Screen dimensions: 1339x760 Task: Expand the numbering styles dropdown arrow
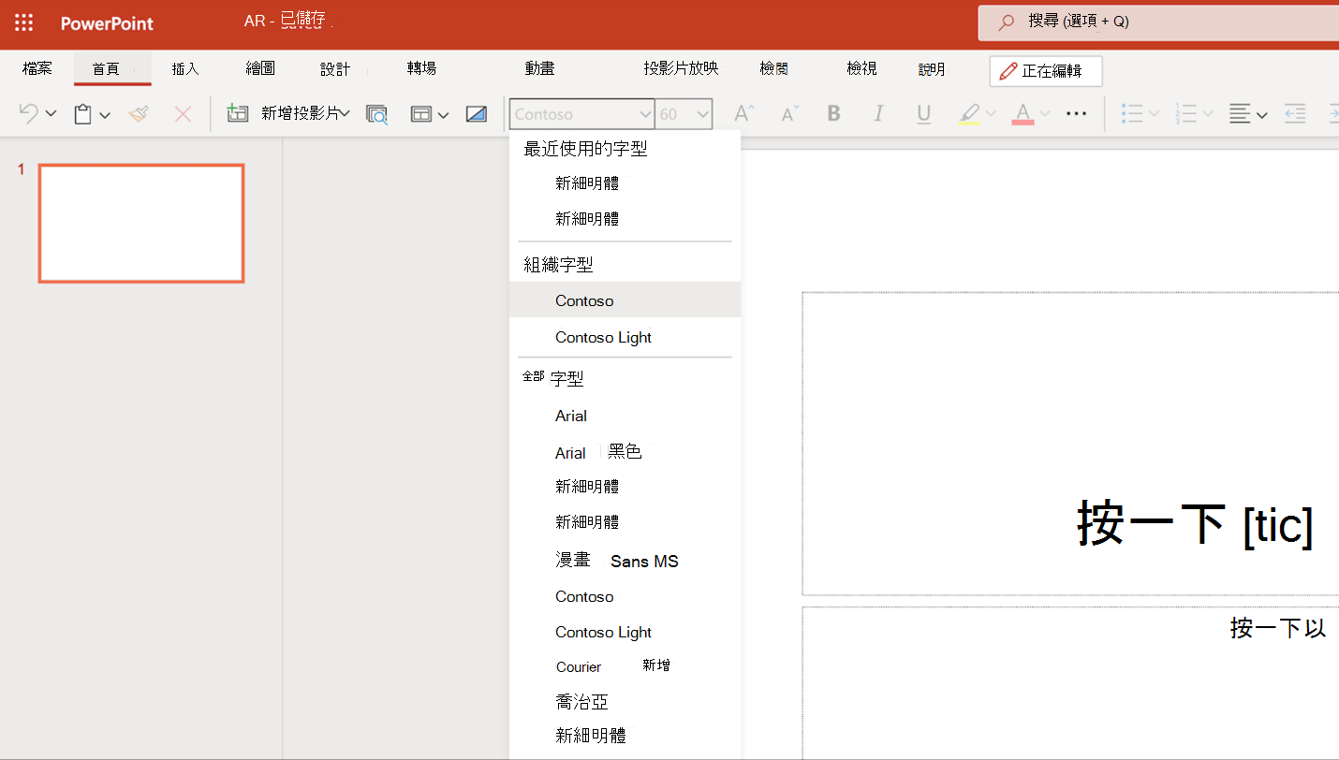pyautogui.click(x=1208, y=114)
